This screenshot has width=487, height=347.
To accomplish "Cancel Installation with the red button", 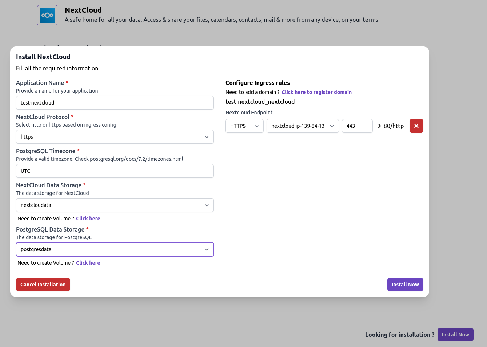I will click(43, 285).
